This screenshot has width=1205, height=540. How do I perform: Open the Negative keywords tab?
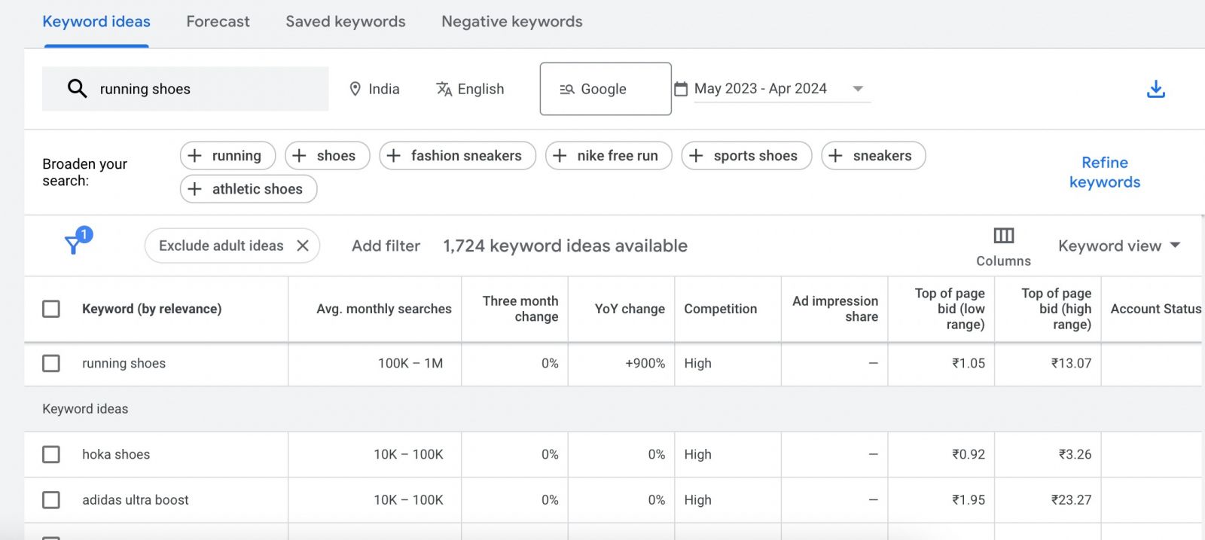click(512, 22)
